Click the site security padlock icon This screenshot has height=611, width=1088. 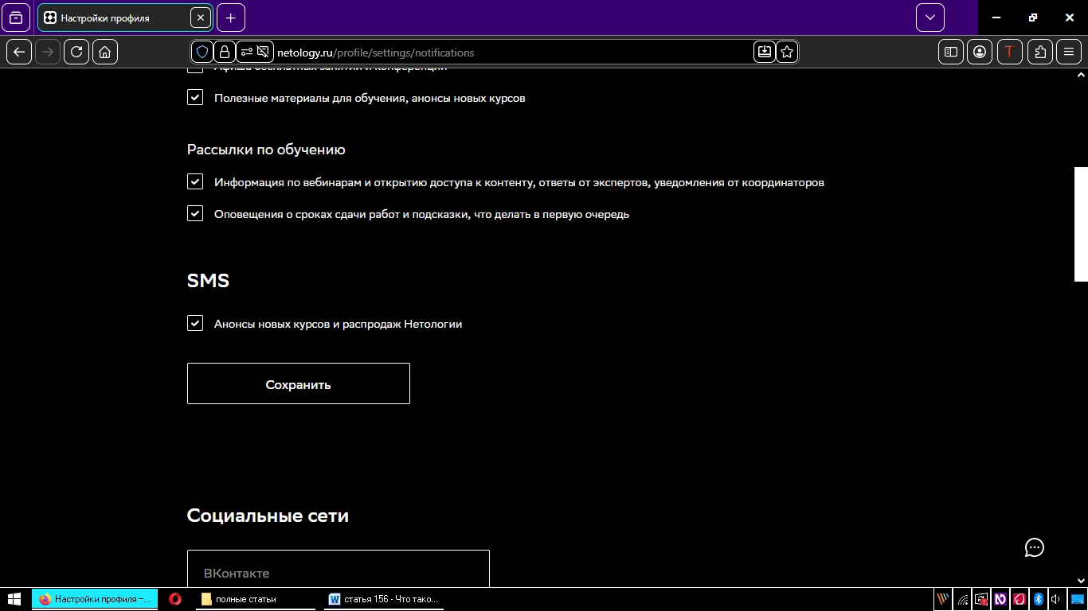225,52
